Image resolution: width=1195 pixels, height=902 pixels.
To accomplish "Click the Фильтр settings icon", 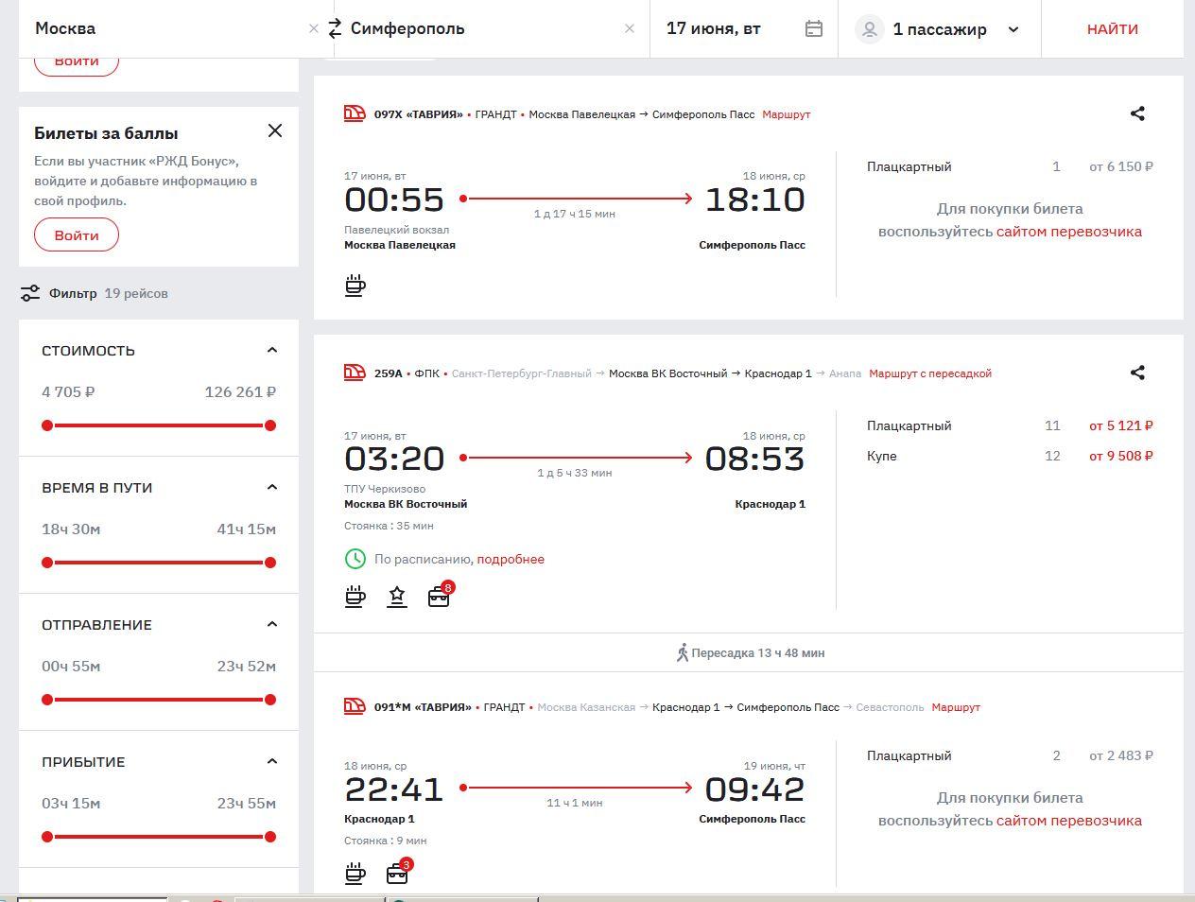I will pos(30,293).
